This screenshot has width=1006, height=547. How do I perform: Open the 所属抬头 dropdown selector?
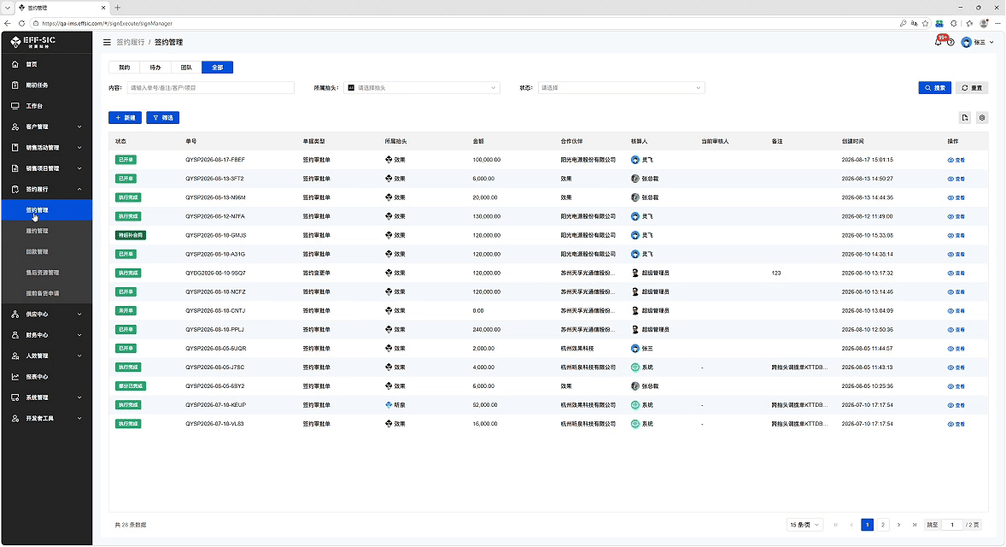point(422,88)
